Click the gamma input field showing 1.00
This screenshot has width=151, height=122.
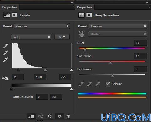(40, 77)
